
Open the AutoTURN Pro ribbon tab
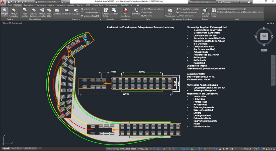click(x=127, y=5)
